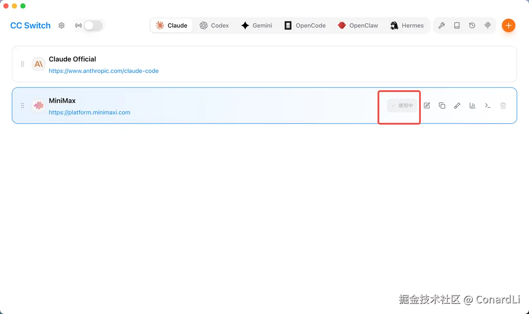
Task: Switch to the Hermes tab
Action: (x=407, y=26)
